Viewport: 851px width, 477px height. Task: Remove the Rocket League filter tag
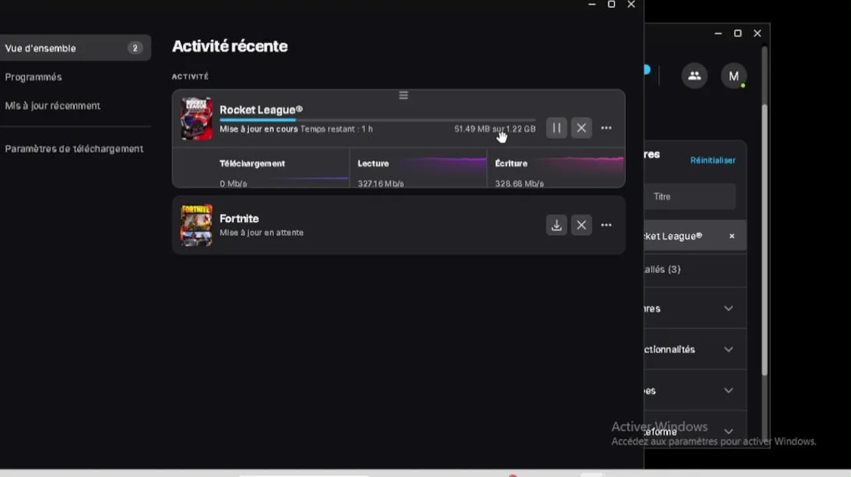[x=732, y=237]
